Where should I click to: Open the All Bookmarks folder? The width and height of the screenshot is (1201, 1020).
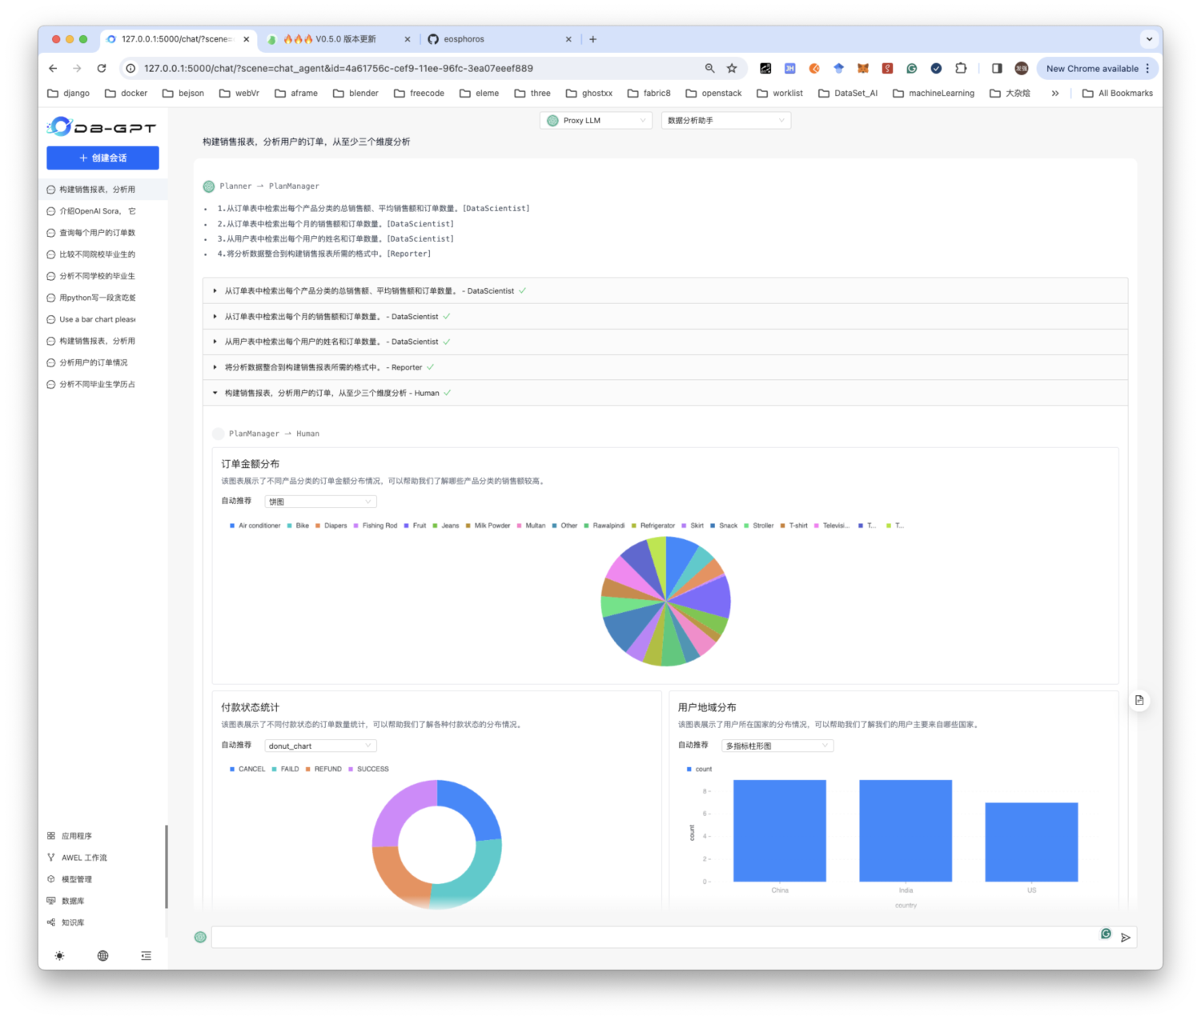[1118, 93]
